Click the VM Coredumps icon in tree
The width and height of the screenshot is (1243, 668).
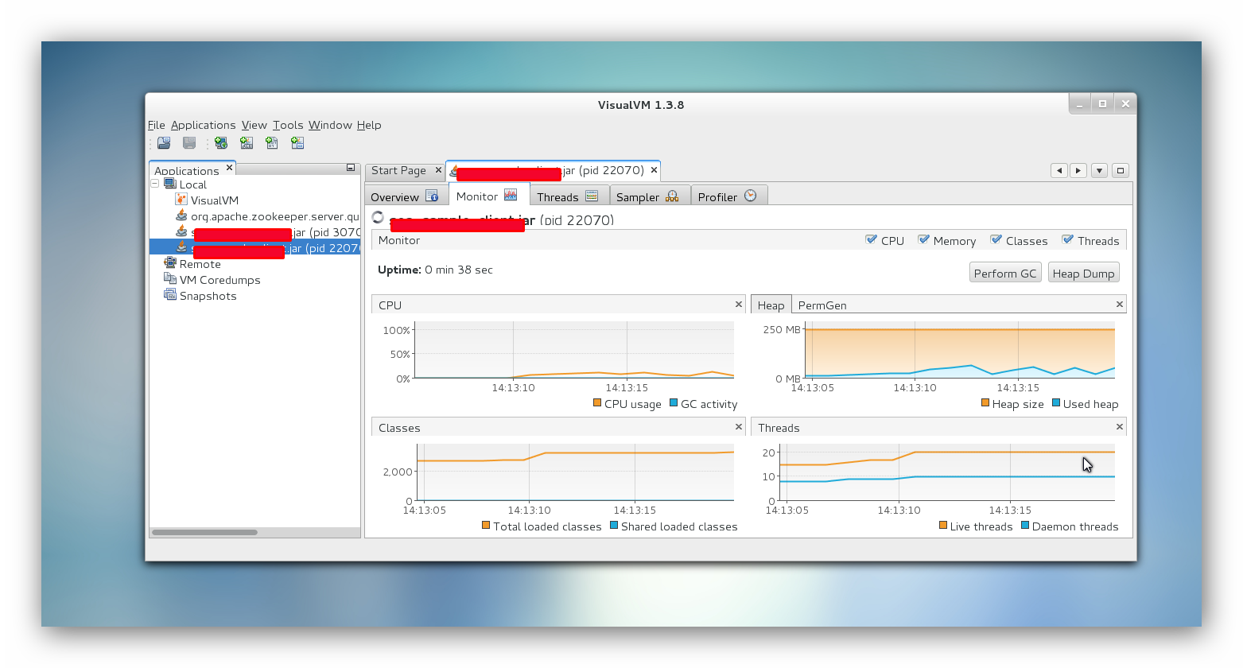click(170, 279)
